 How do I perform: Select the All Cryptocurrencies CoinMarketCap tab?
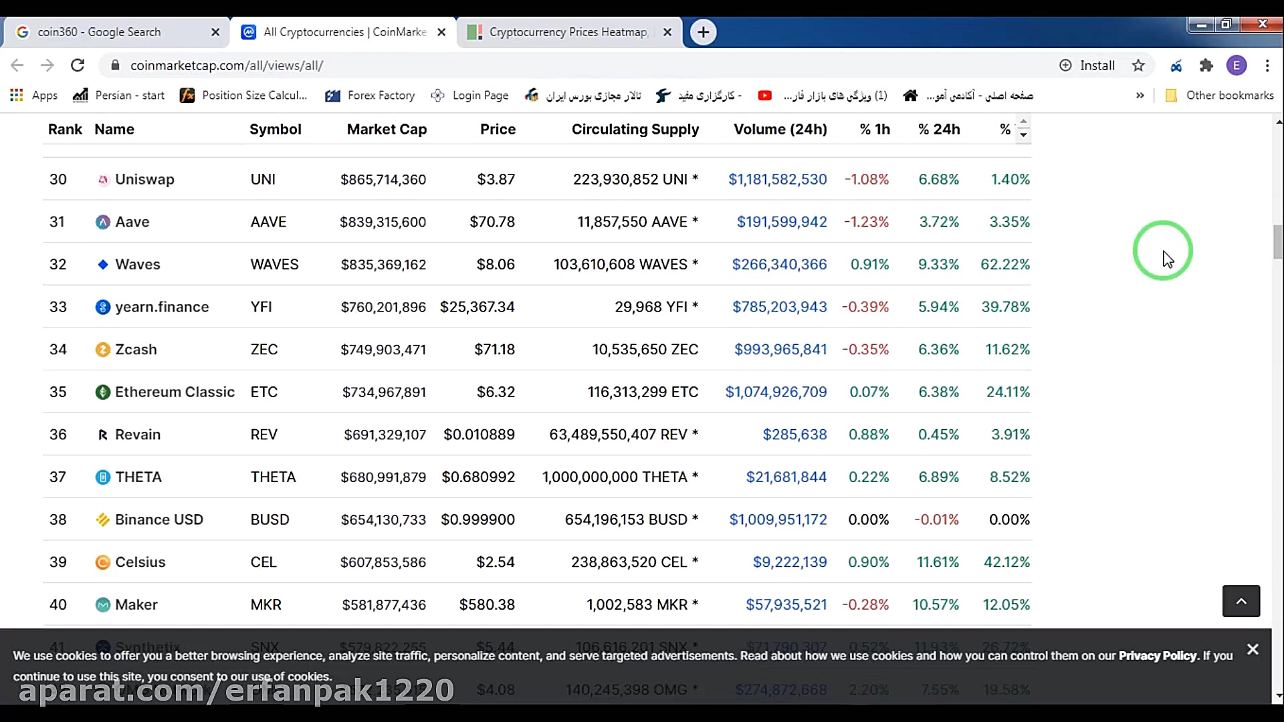pos(344,32)
